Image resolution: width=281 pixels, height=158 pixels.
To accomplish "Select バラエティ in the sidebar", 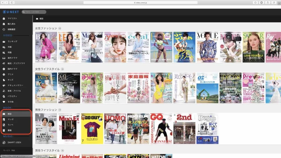I will [x=12, y=96].
